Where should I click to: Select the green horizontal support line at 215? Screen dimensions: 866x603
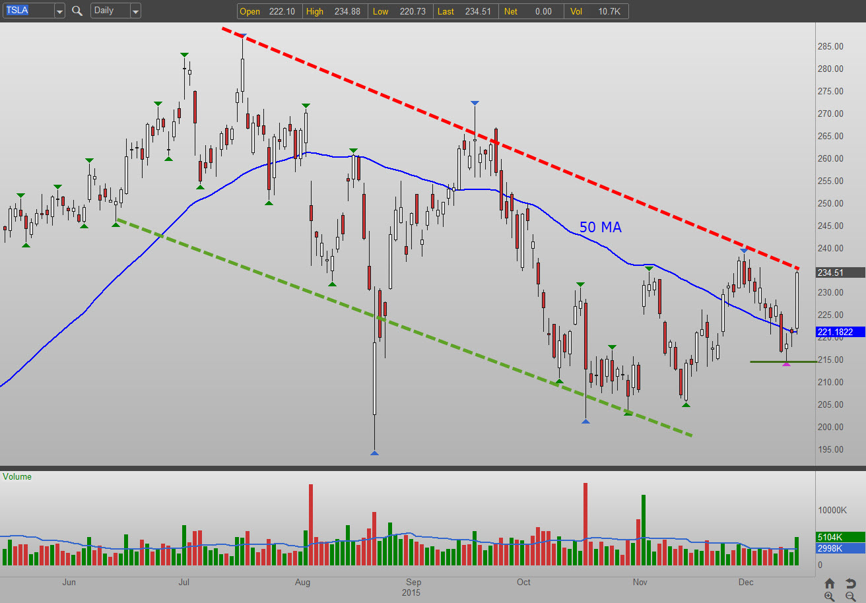point(783,362)
